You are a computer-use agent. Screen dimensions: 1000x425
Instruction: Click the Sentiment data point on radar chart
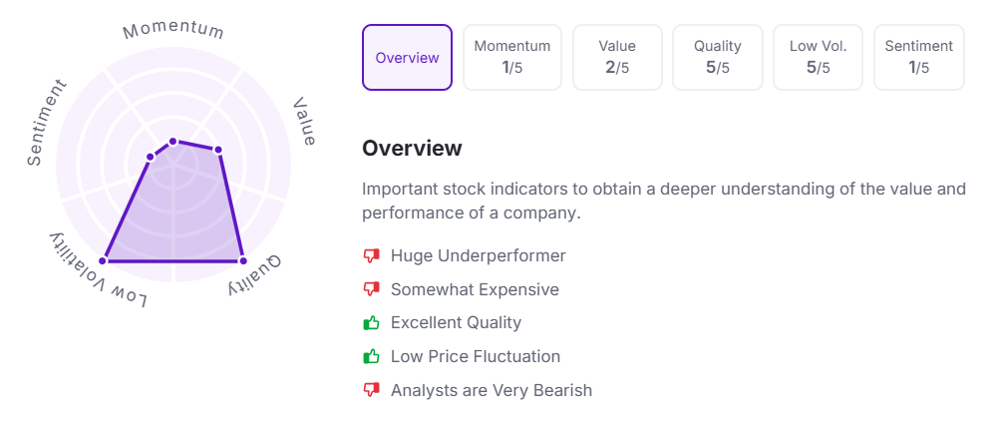pyautogui.click(x=151, y=156)
